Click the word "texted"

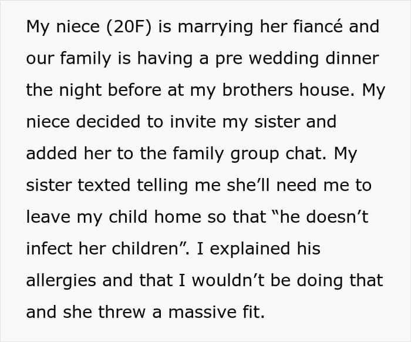104,185
